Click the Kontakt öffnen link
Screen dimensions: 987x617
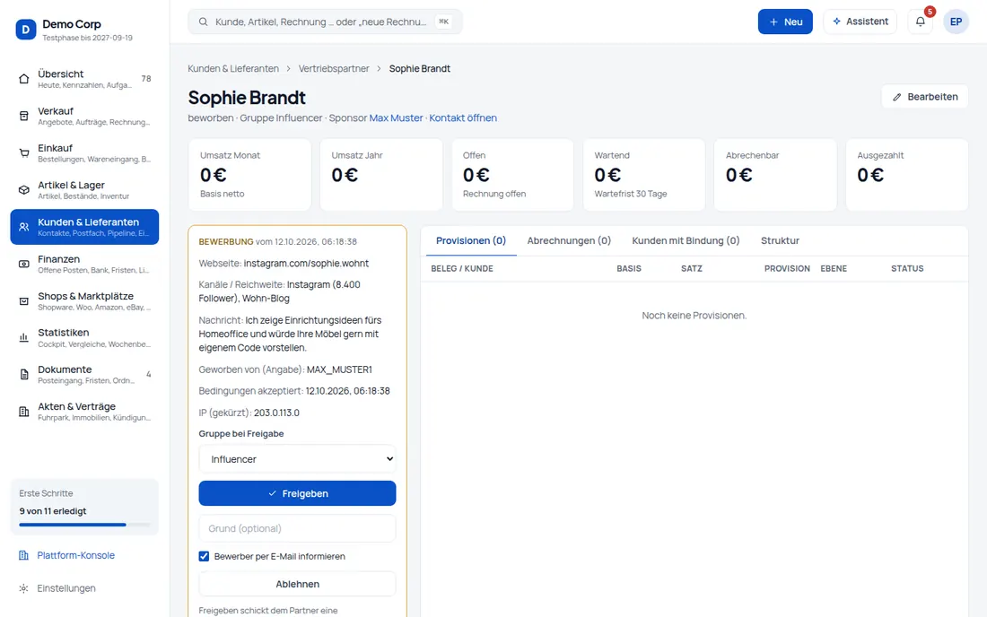click(463, 118)
